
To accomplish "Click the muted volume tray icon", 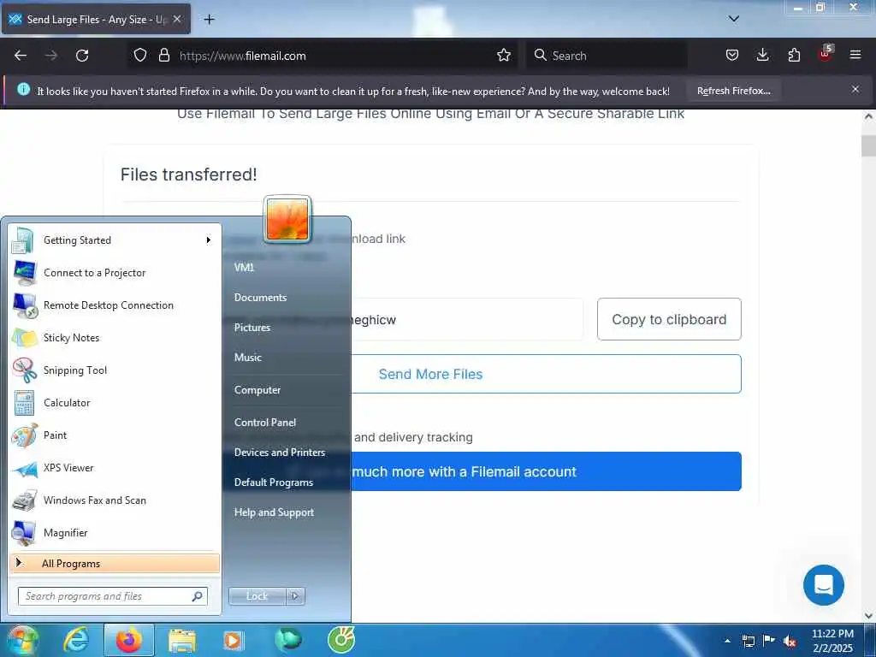I will click(x=790, y=642).
